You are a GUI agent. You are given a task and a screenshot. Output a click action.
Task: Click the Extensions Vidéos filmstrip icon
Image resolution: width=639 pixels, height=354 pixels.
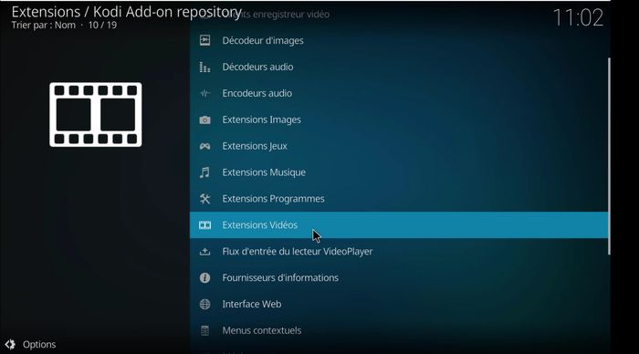tap(204, 224)
